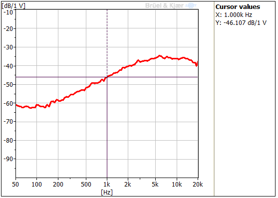Click the '-80' level axis label
The height and width of the screenshot is (198, 278).
tap(8, 141)
